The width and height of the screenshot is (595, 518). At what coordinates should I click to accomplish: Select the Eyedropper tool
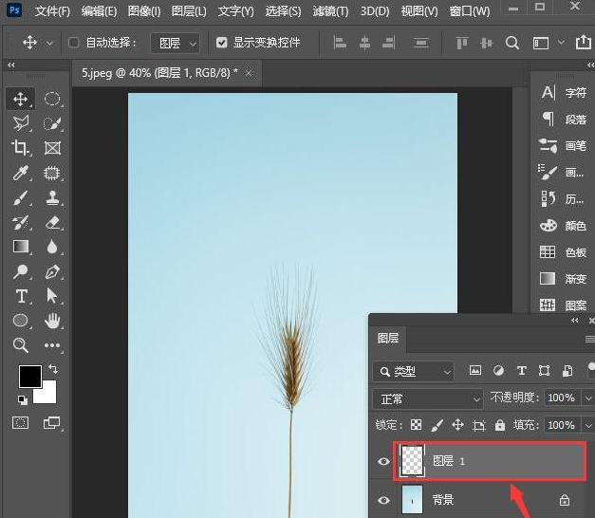(x=21, y=173)
